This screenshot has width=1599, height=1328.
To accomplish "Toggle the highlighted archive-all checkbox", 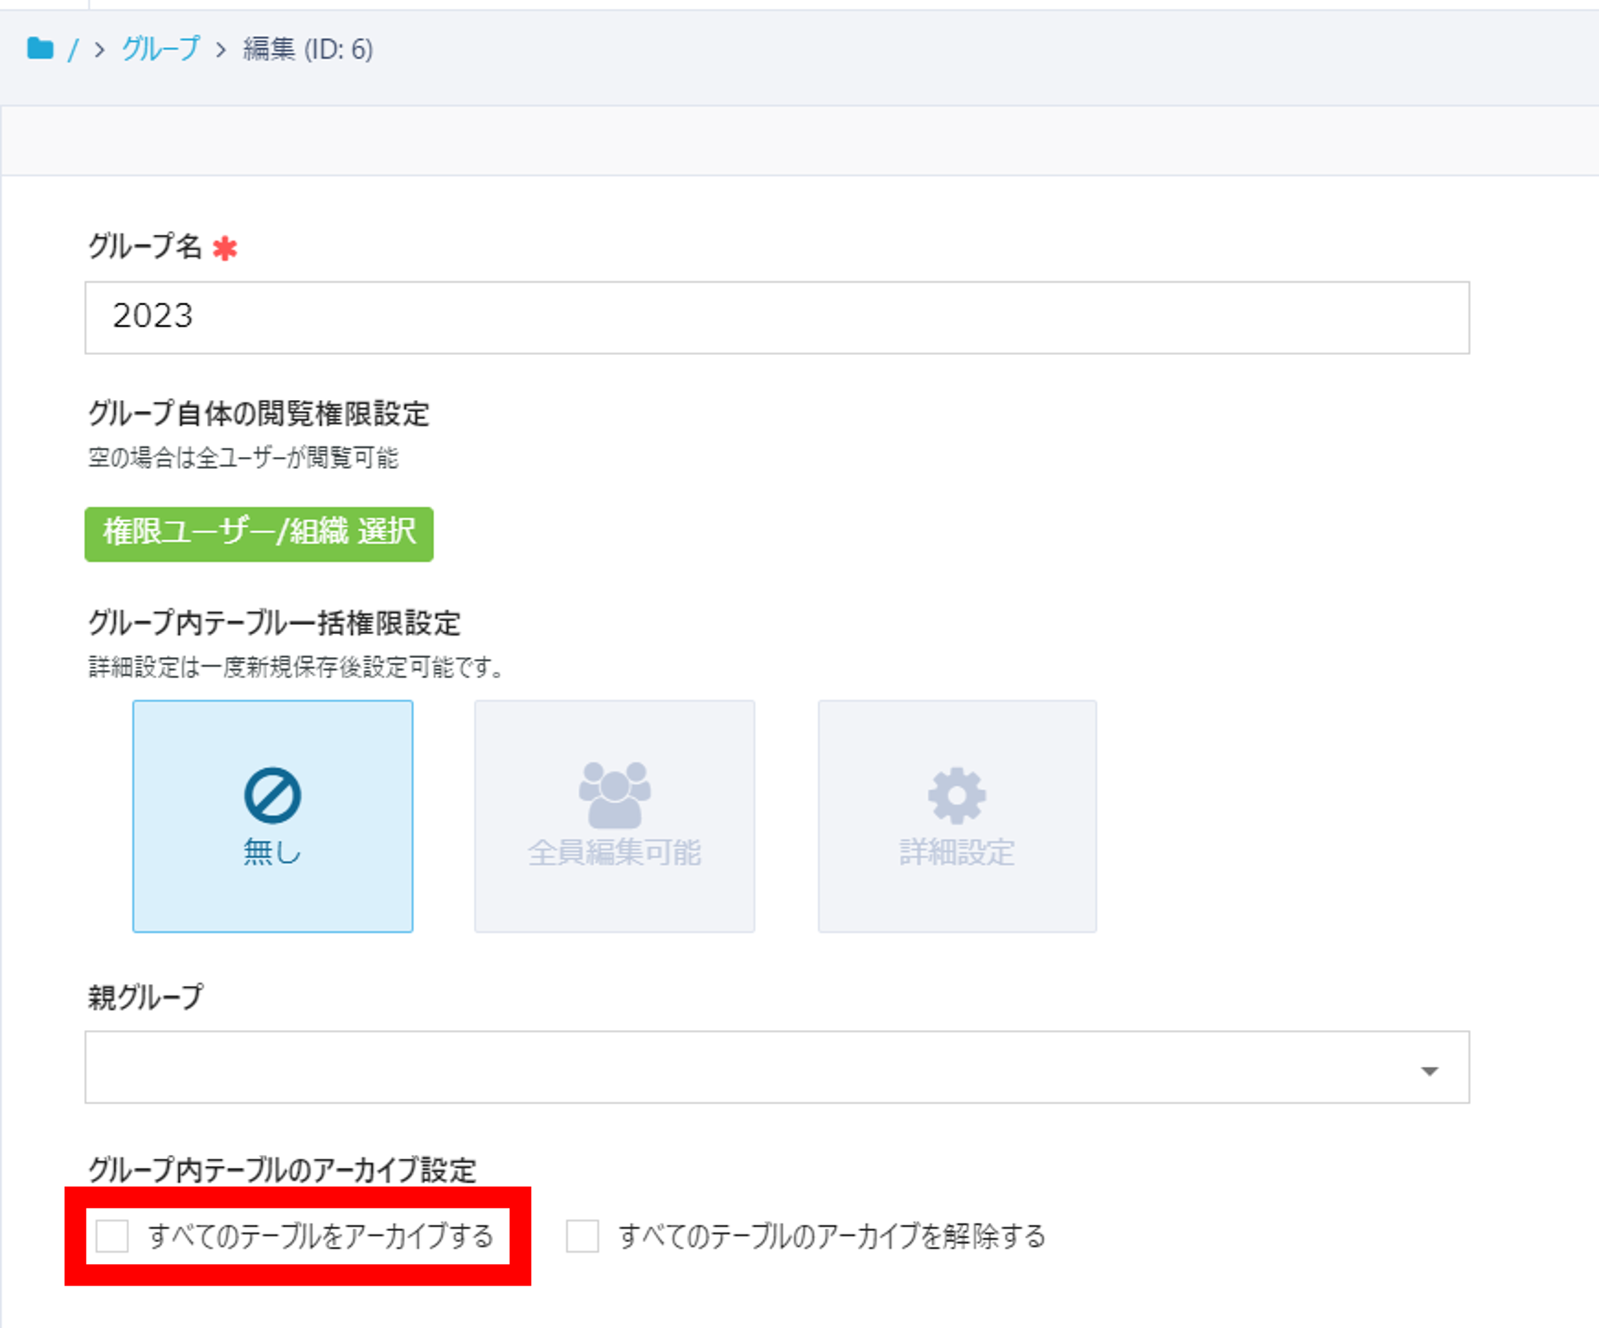I will pos(113,1237).
